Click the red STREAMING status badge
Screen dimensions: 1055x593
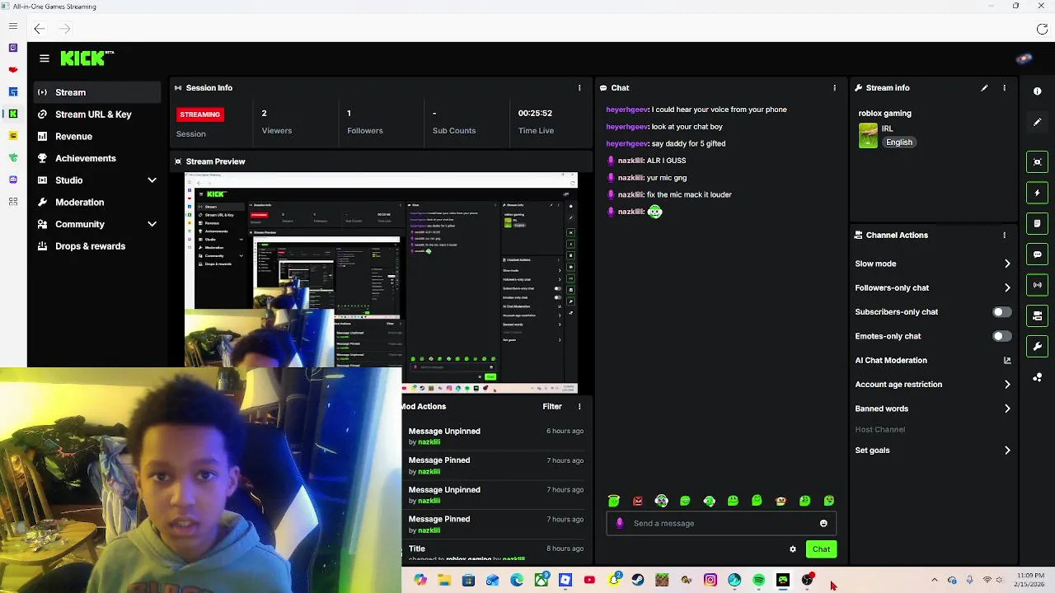point(199,114)
